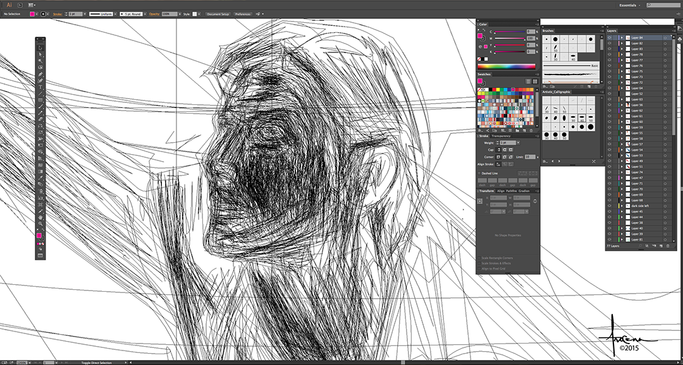The width and height of the screenshot is (683, 365).
Task: Open the Opacity value dropdown
Action: (x=179, y=14)
